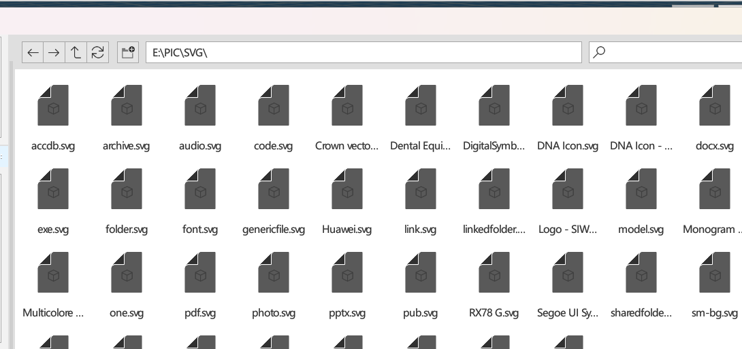
Task: Click the sharedfolde... file name
Action: click(x=641, y=313)
